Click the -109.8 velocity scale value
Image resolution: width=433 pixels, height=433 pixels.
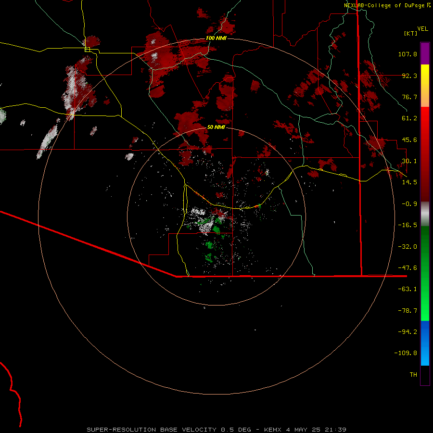[406, 353]
